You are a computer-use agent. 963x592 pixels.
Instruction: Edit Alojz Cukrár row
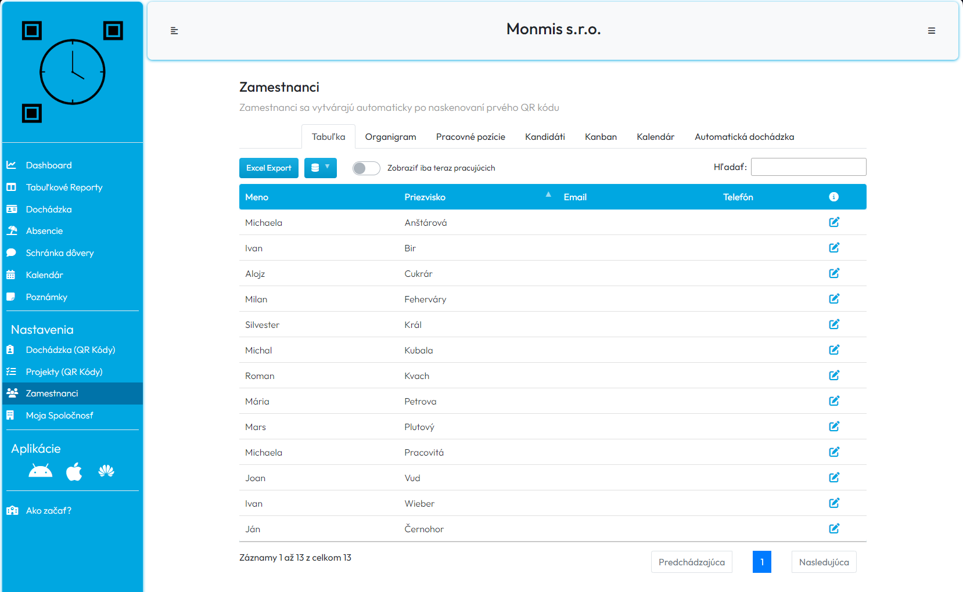[x=834, y=273]
